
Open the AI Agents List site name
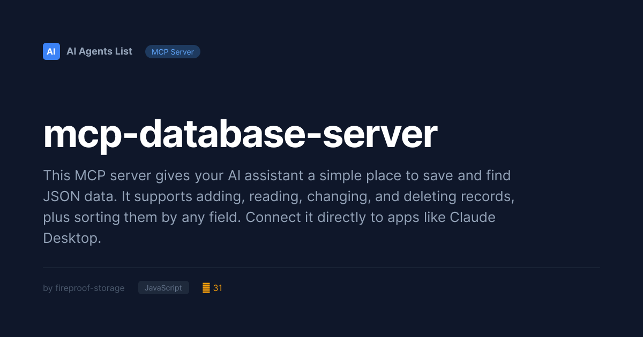99,51
